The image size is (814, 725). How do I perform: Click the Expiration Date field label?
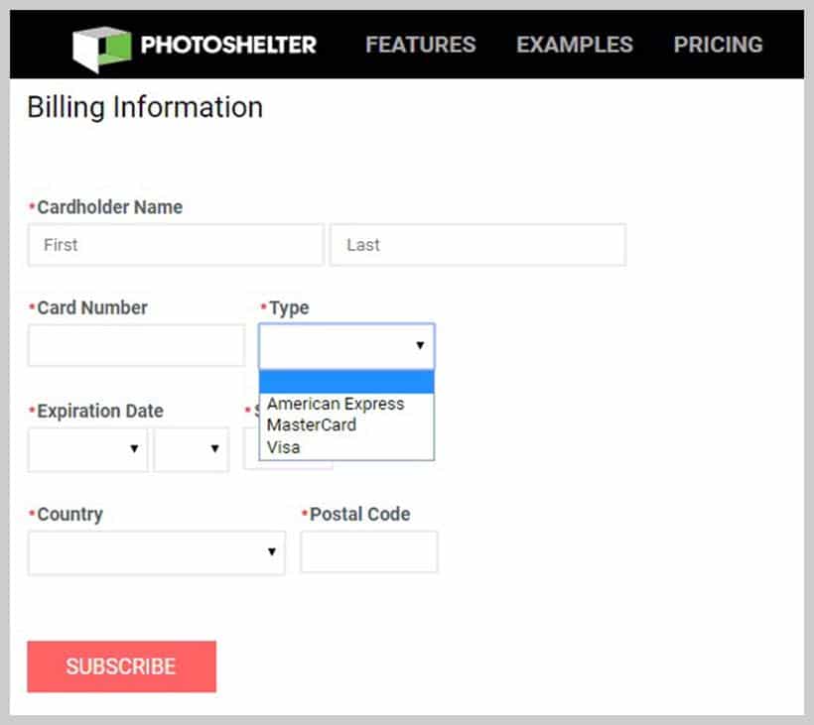[98, 410]
